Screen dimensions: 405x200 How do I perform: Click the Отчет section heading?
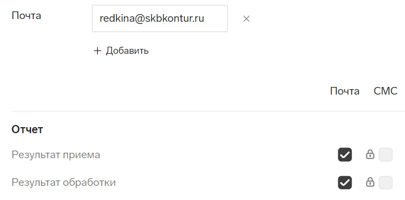[27, 129]
